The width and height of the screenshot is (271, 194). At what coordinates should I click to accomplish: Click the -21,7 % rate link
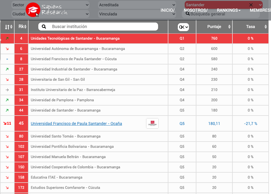(251, 124)
